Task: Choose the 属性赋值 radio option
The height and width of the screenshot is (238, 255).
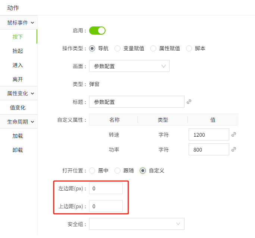Action: tap(153, 48)
